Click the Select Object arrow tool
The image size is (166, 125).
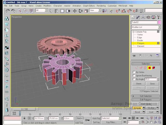pyautogui.click(x=51, y=11)
